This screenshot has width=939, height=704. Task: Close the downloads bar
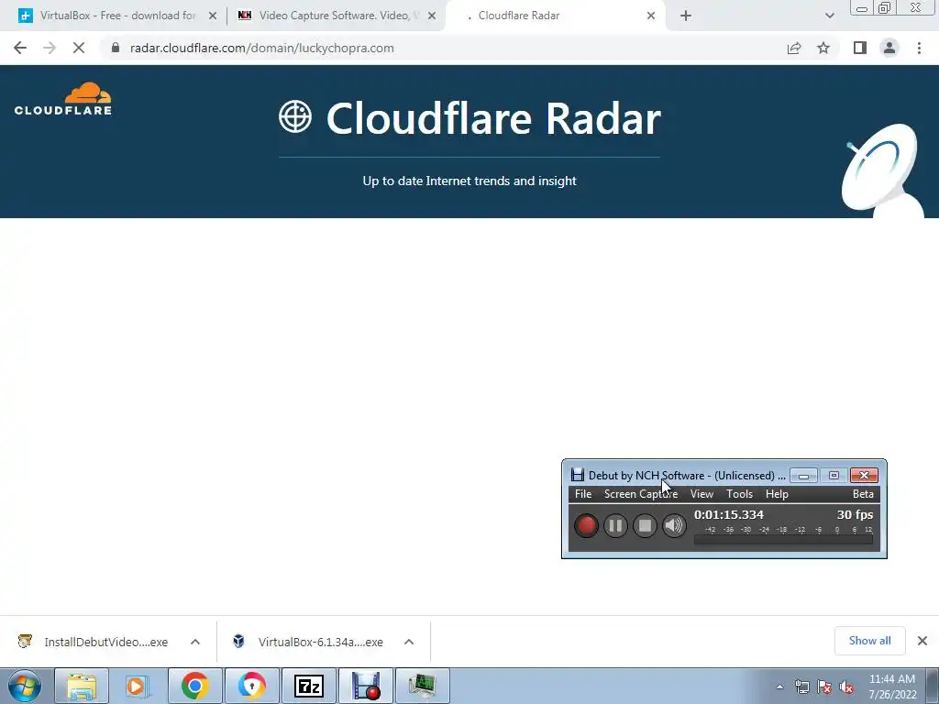tap(922, 641)
